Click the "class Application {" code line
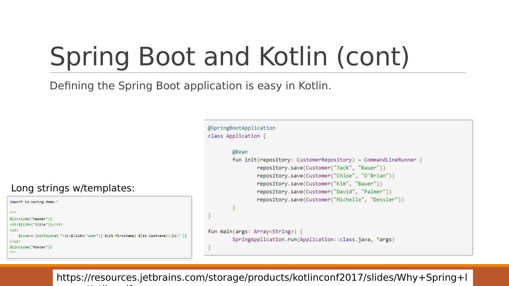Image resolution: width=509 pixels, height=286 pixels. 236,136
